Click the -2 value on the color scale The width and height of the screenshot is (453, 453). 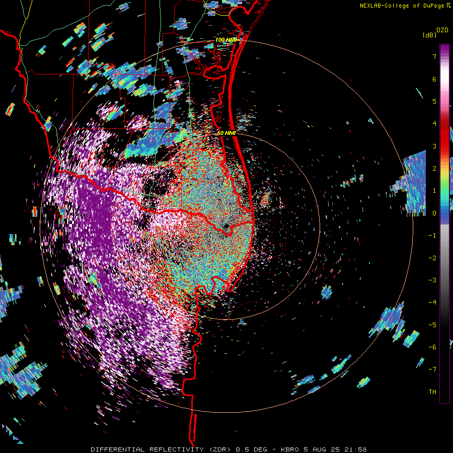click(432, 258)
